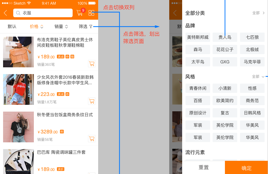268x174 pixels.
Task: Add the ¥189.00 leather shoes to cart
Action: pyautogui.click(x=92, y=64)
